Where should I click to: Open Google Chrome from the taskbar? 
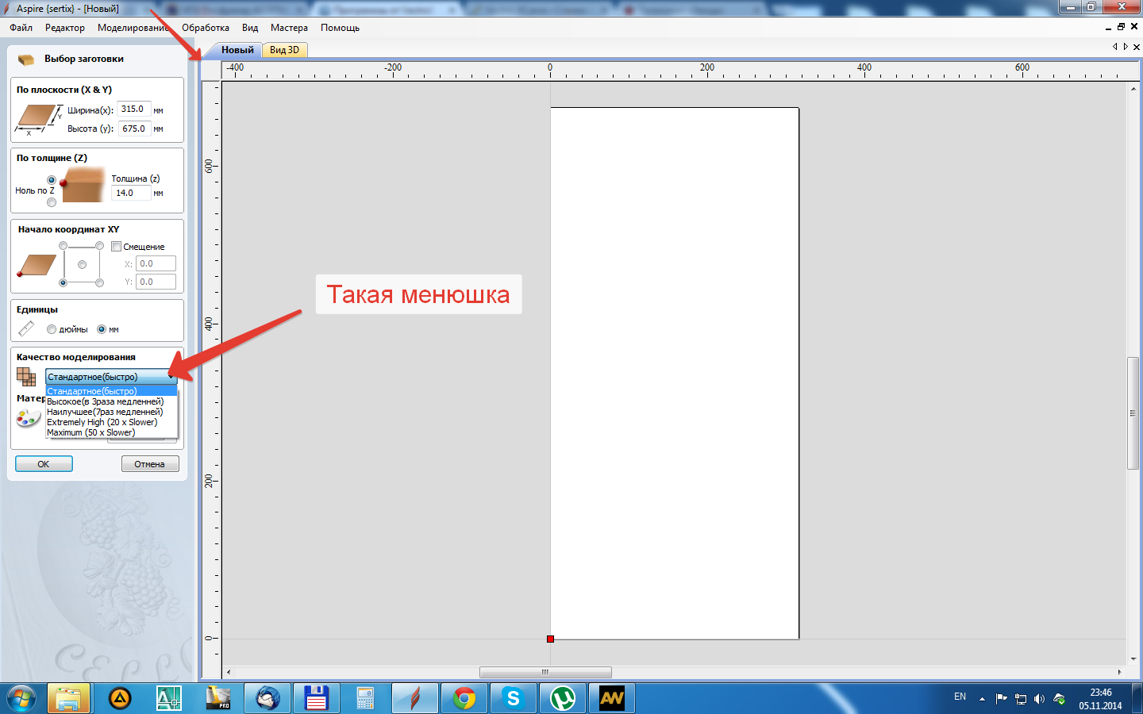464,698
